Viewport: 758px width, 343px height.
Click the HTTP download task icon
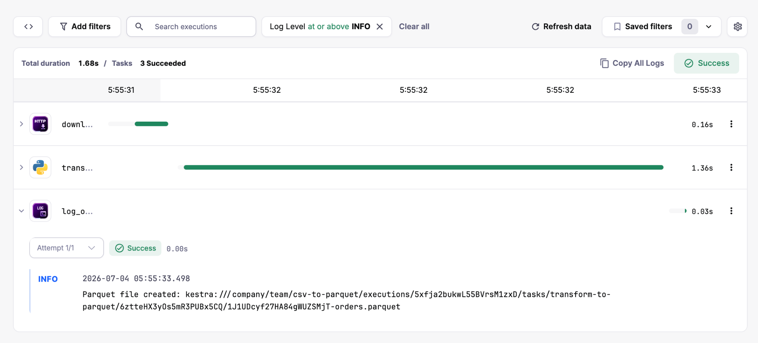40,124
